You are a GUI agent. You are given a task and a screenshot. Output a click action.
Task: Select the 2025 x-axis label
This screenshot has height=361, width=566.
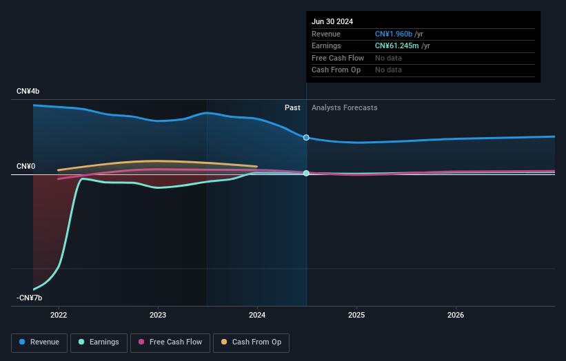coord(356,315)
